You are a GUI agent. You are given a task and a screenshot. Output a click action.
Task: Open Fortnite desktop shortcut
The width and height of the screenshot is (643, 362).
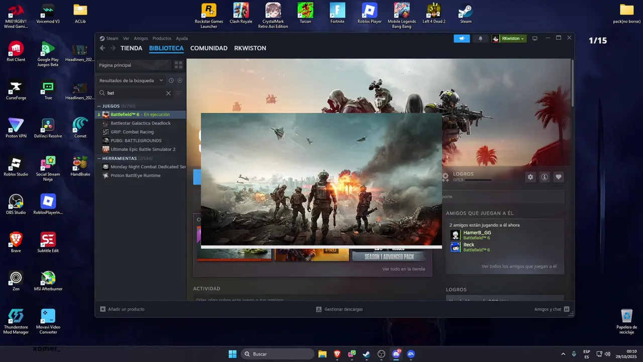click(338, 14)
